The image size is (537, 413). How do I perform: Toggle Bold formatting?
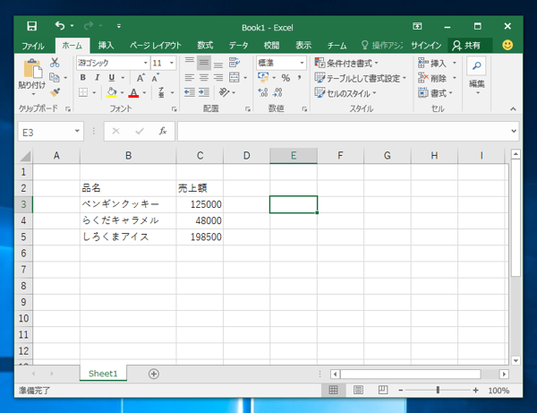pyautogui.click(x=83, y=78)
